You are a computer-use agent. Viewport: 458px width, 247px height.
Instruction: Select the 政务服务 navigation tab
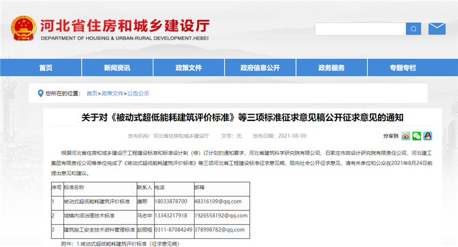pos(331,68)
